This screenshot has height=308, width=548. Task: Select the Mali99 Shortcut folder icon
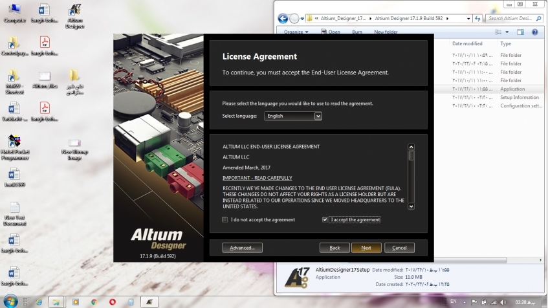[x=14, y=82]
